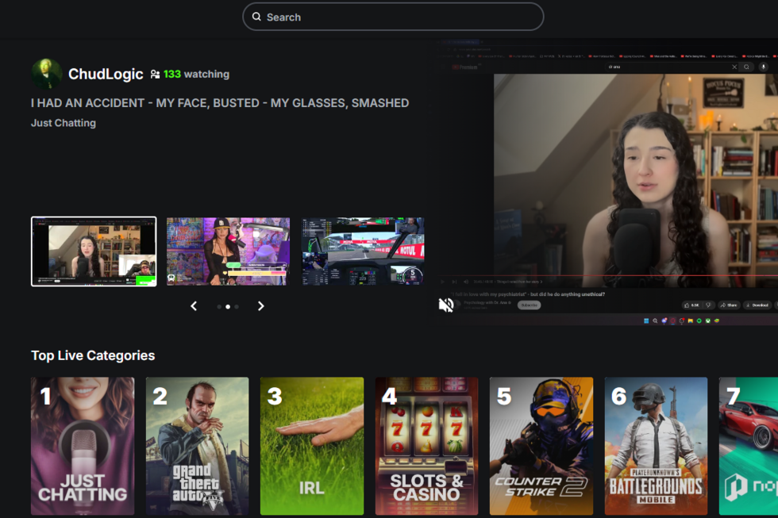
Task: Click the ChudLogic channel name
Action: [106, 74]
